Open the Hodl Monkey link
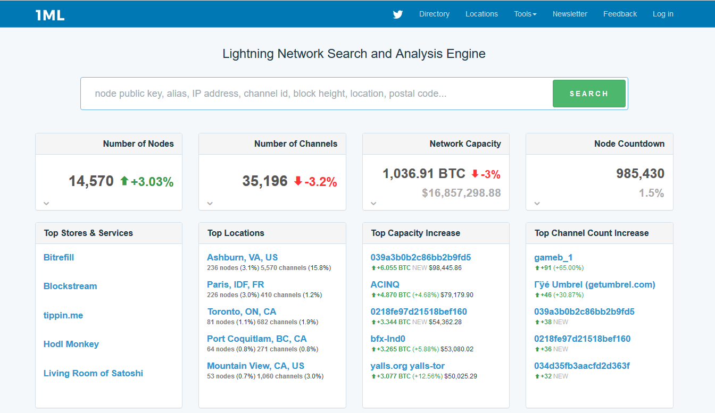 point(71,344)
